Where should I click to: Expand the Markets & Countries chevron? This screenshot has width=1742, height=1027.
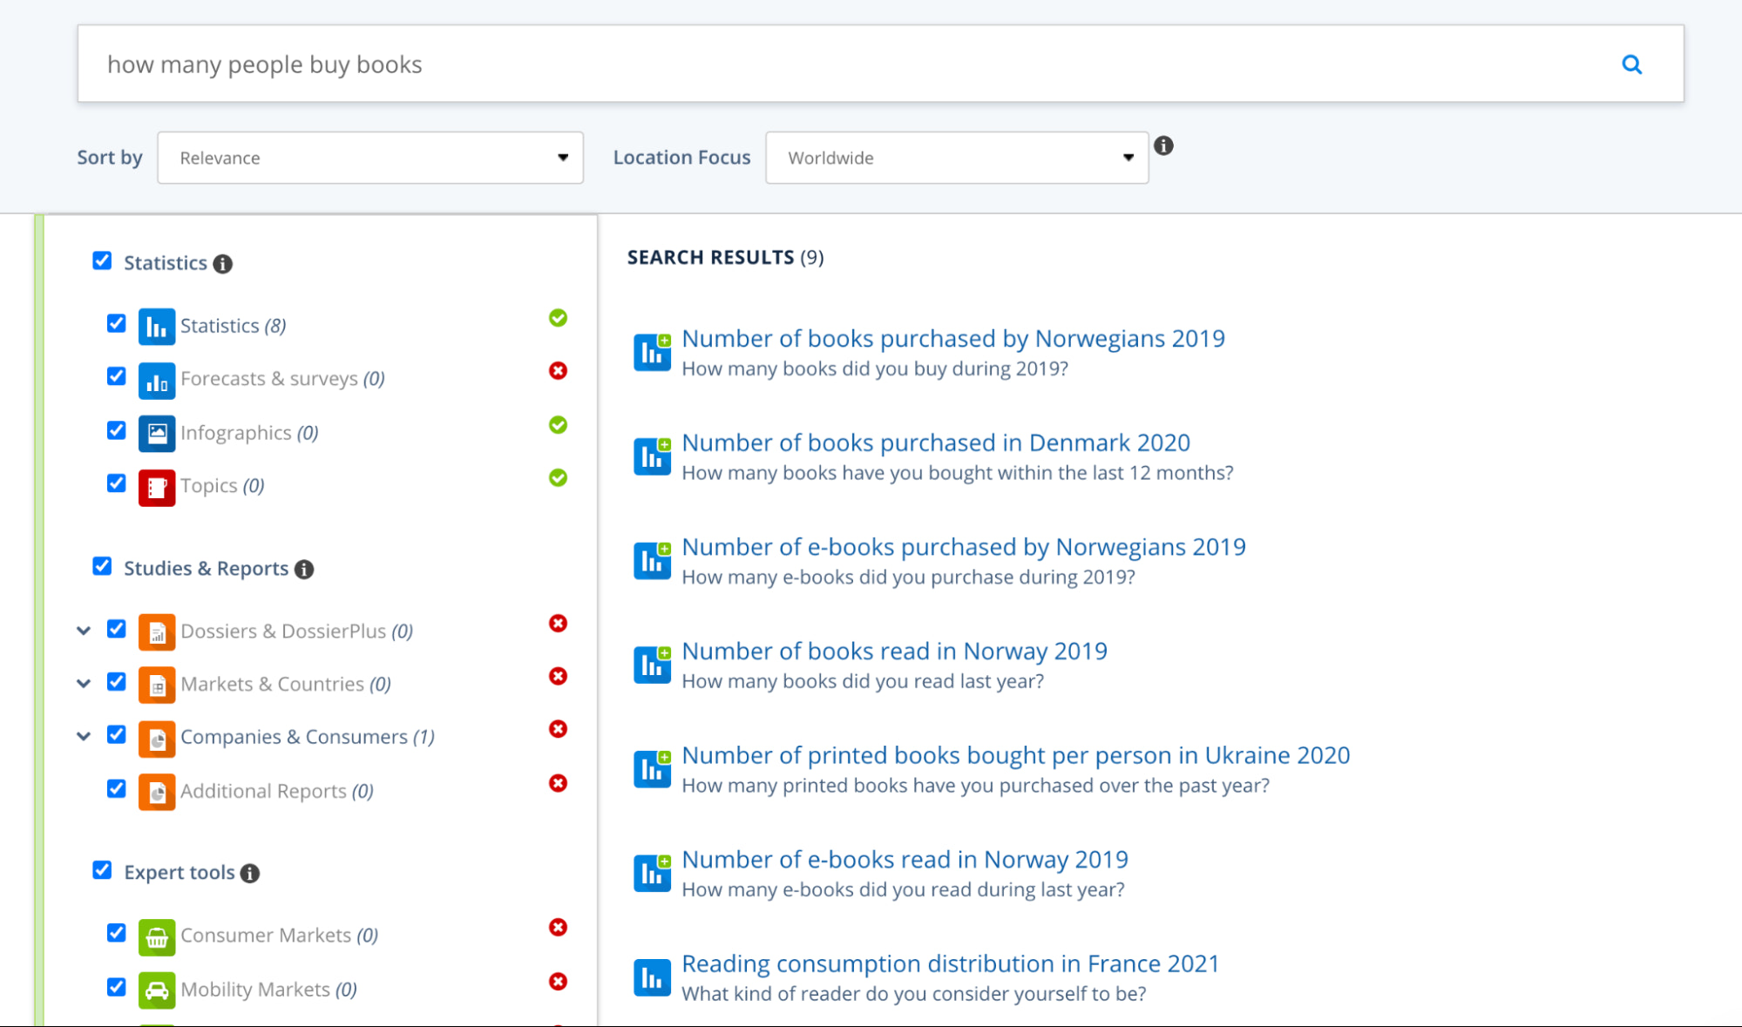(84, 682)
